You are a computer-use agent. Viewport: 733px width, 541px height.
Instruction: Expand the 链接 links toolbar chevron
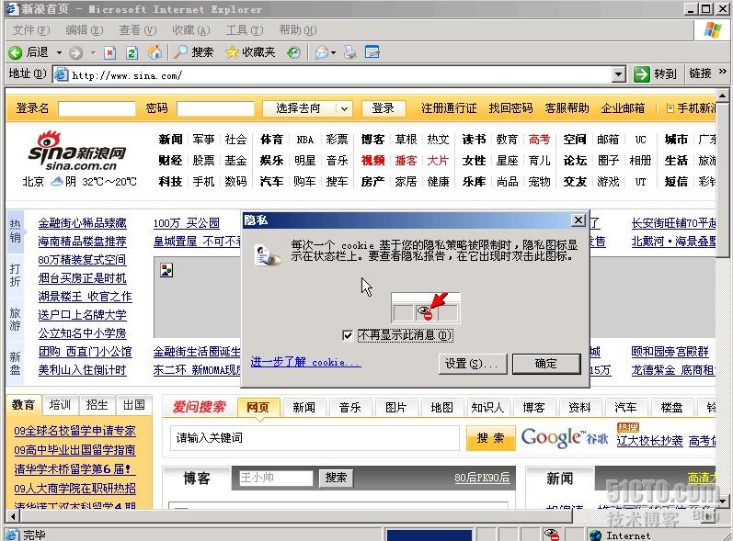click(723, 72)
